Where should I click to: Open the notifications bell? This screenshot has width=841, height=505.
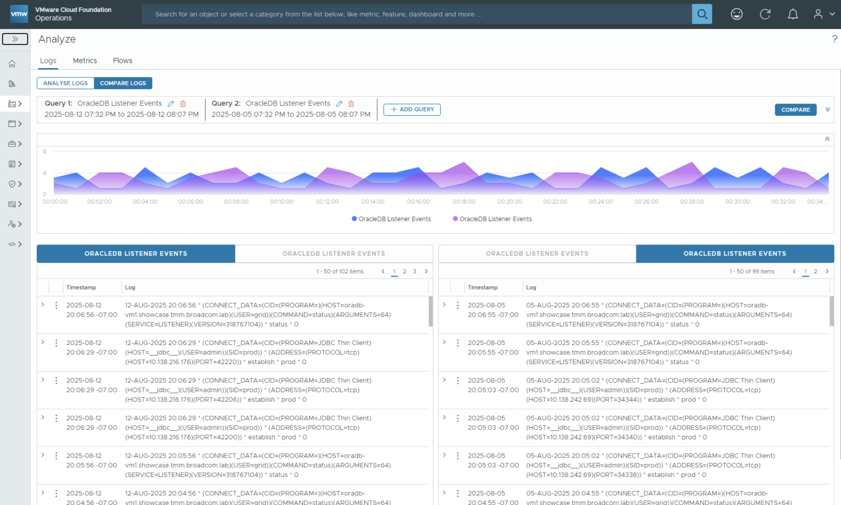[x=793, y=14]
